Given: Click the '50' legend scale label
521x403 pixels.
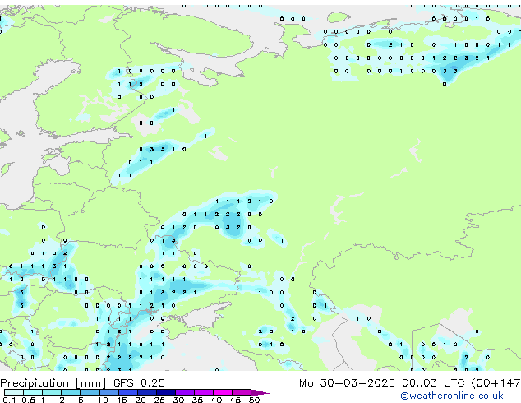Looking at the screenshot, I should [255, 400].
